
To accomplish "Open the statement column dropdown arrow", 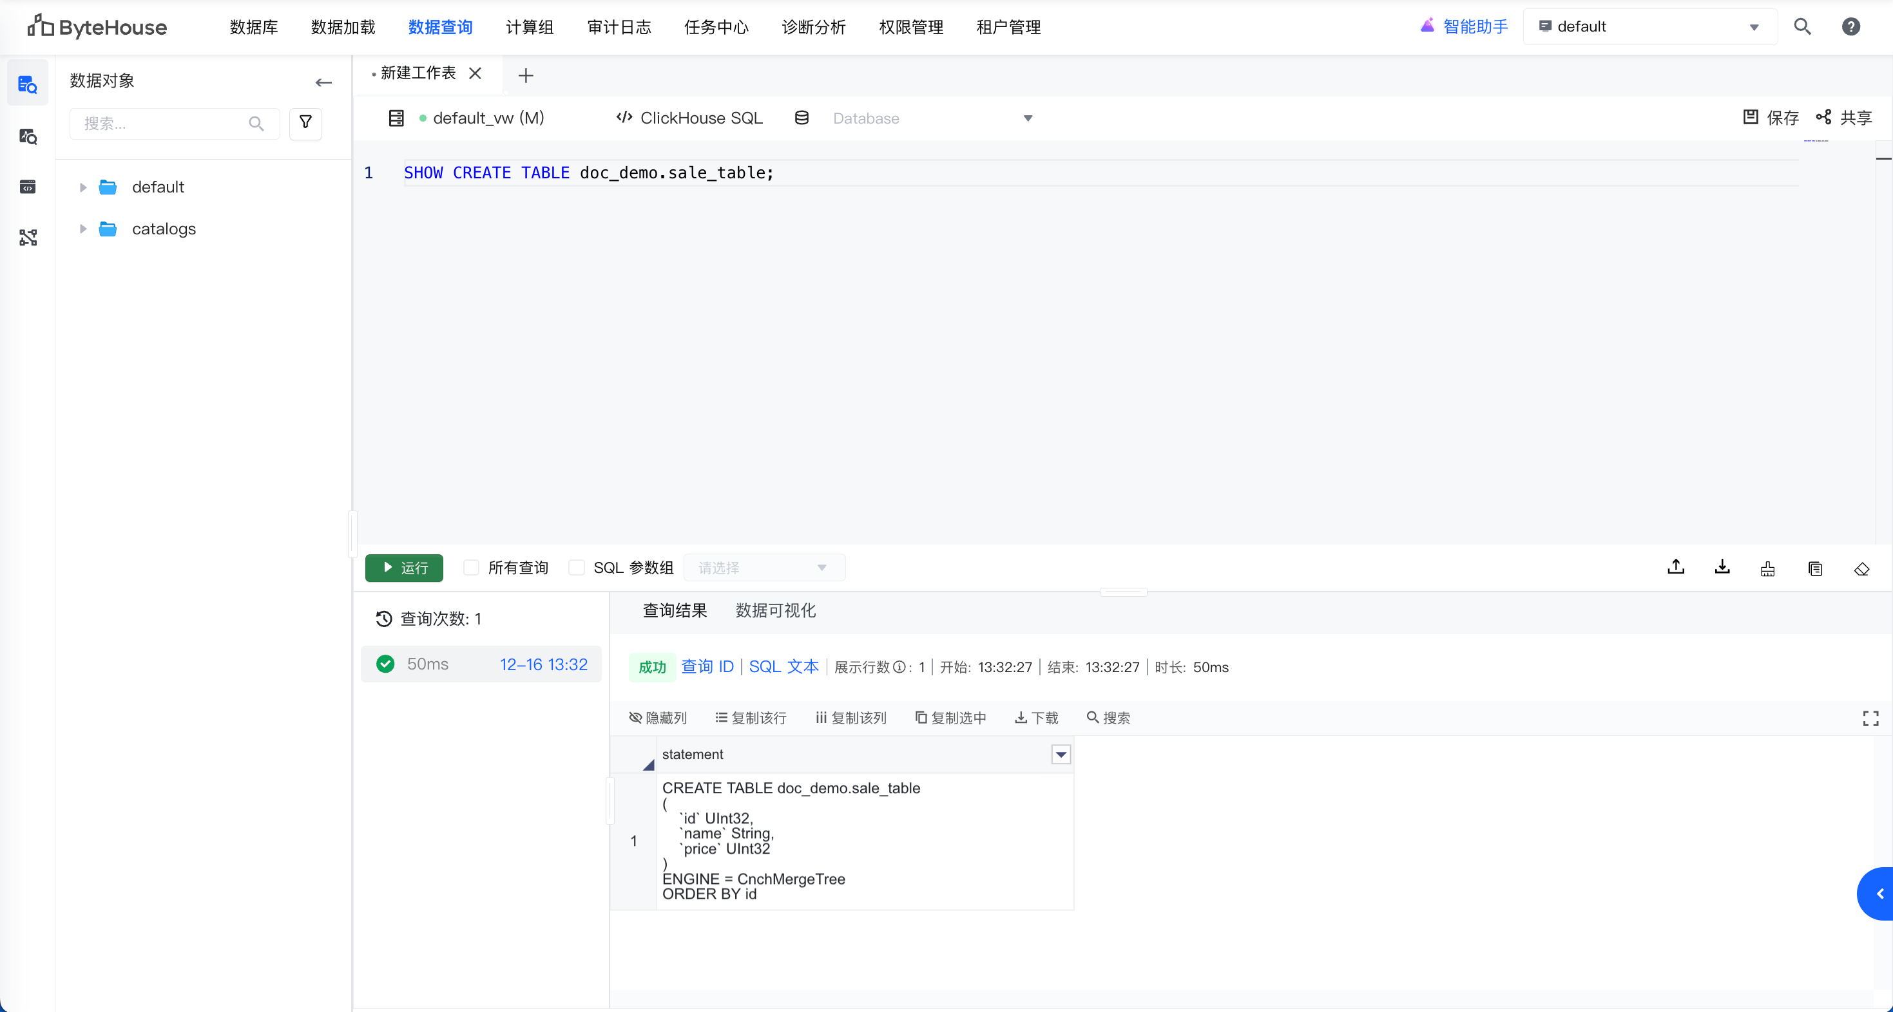I will tap(1061, 754).
